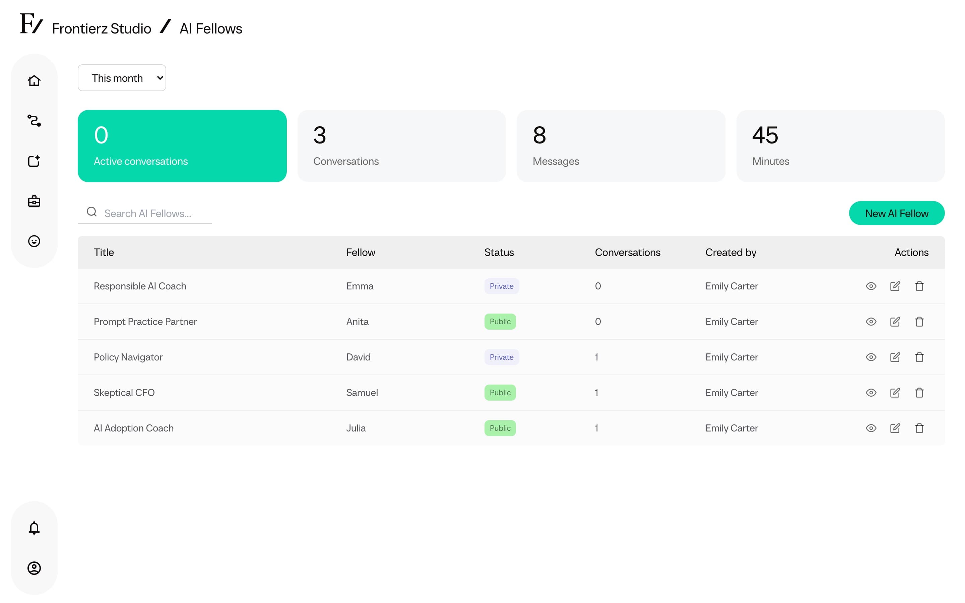Edit the AI Adoption Coach row
Image resolution: width=965 pixels, height=603 pixels.
[895, 428]
